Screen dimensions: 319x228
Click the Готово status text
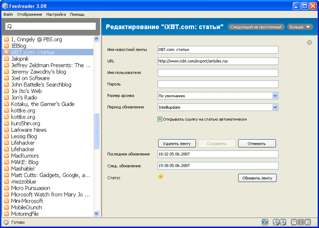coord(18,222)
